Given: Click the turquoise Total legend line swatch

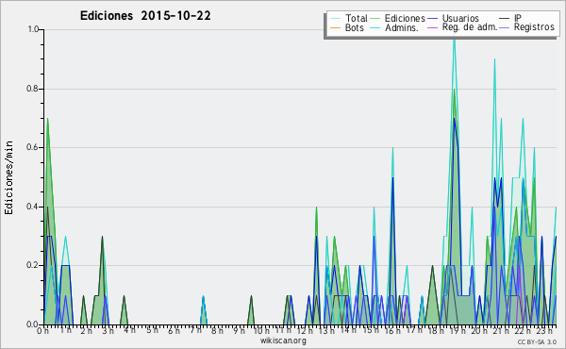Looking at the screenshot, I should (335, 19).
